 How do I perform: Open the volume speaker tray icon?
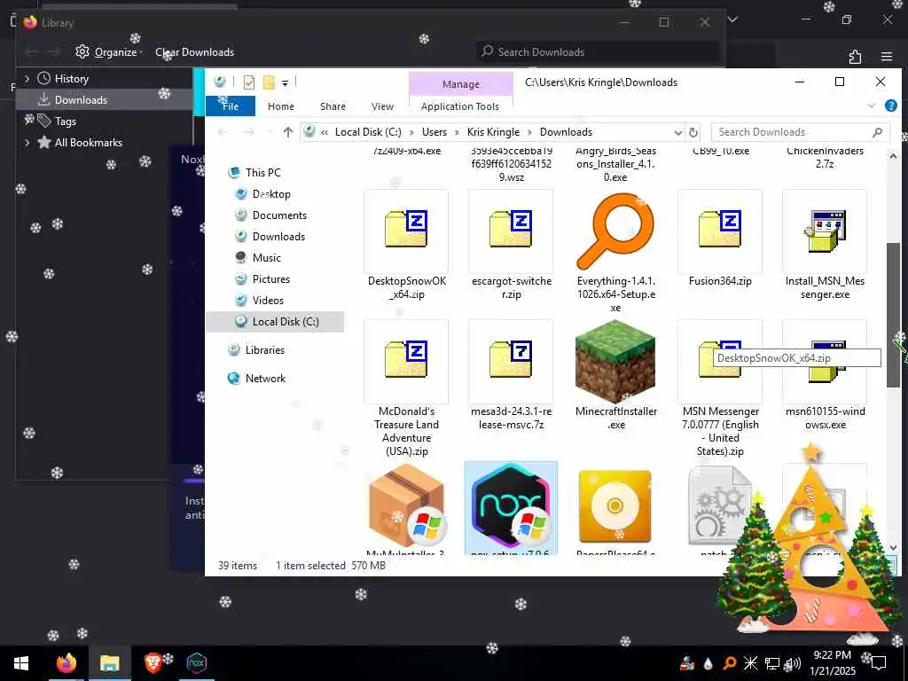pos(794,663)
